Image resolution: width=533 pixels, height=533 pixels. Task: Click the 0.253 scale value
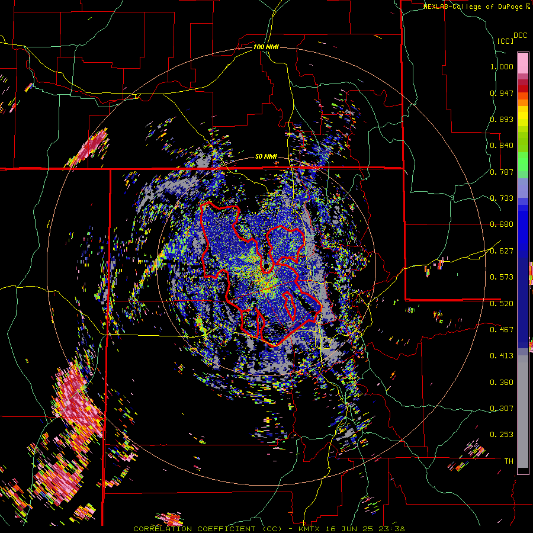pyautogui.click(x=502, y=435)
